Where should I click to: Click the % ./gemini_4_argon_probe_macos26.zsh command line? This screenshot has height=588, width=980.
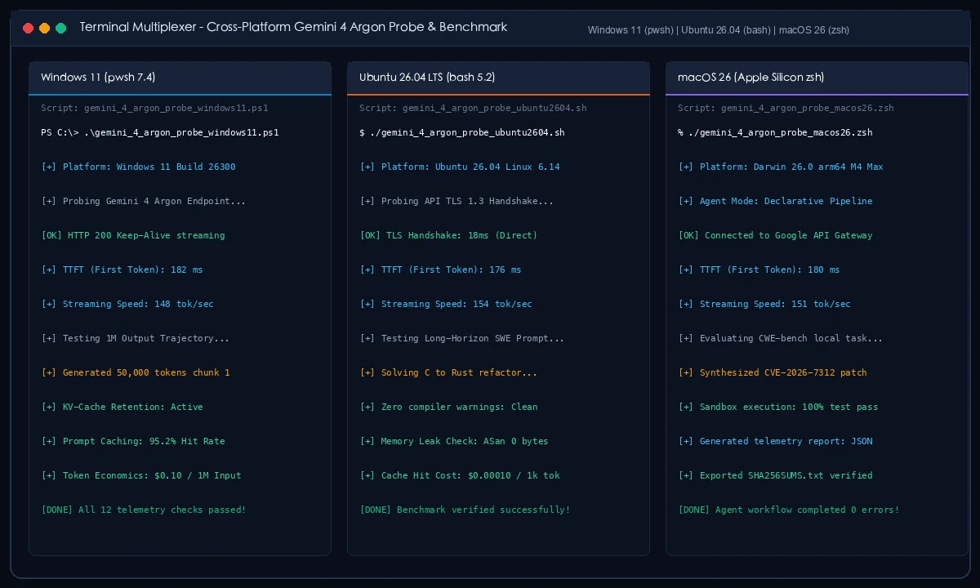pos(775,132)
